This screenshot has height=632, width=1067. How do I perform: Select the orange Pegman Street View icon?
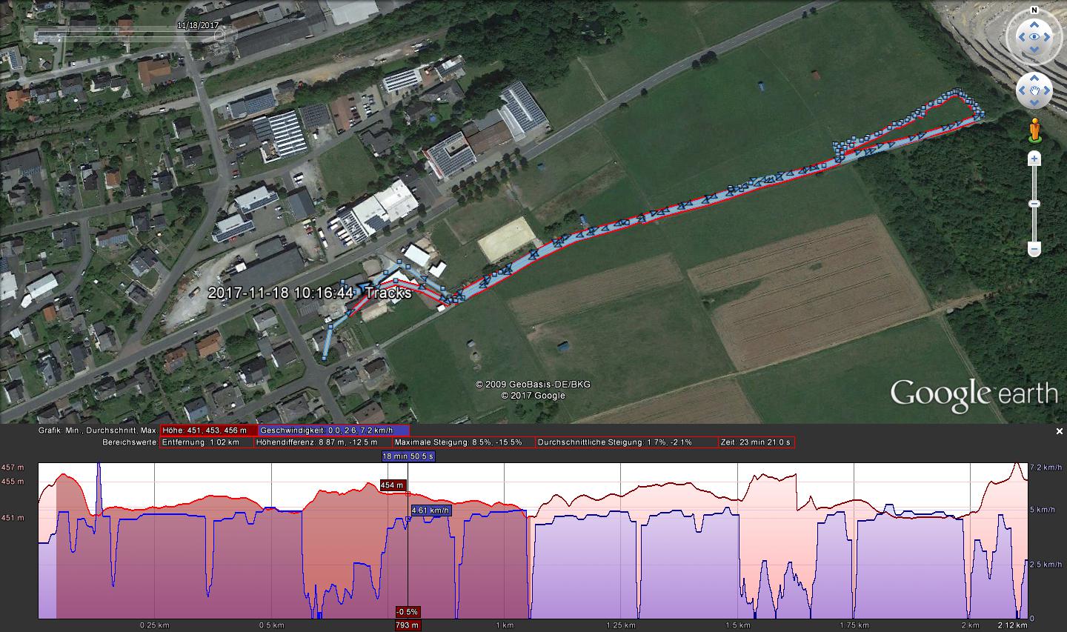(x=1034, y=131)
